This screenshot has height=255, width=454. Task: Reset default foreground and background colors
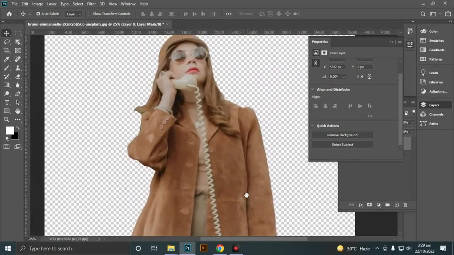tap(7, 138)
